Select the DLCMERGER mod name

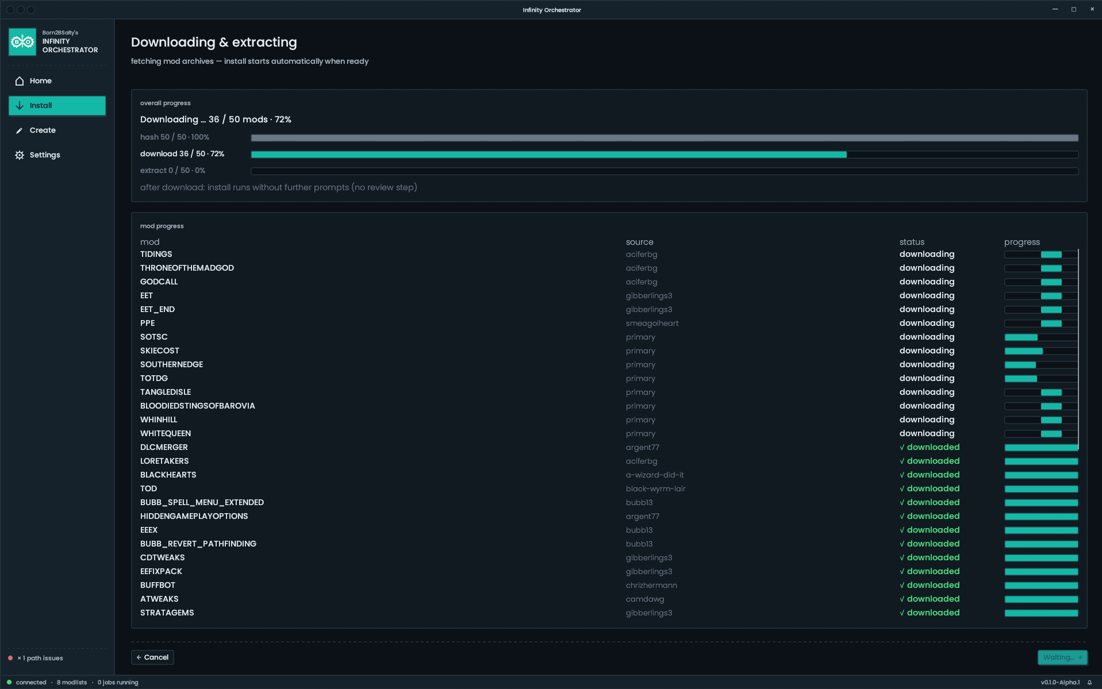coord(164,447)
